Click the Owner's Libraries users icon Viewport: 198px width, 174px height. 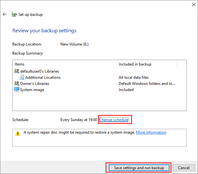pyautogui.click(x=17, y=84)
